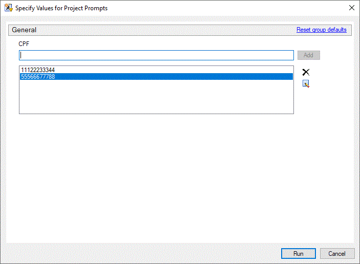Select list entry 55566677788
This screenshot has height=264, width=360.
[38, 77]
